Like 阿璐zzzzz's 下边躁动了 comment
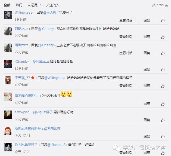 [x=163, y=53]
